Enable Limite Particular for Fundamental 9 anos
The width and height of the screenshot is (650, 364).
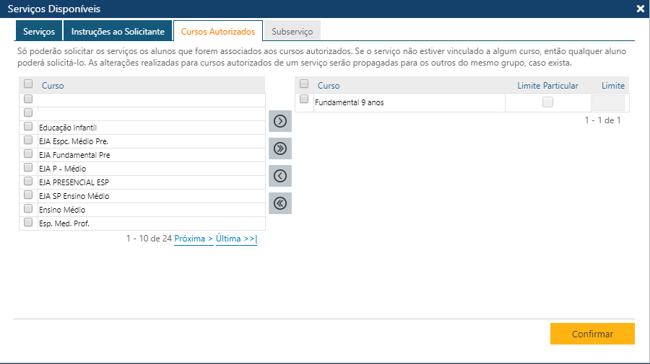tap(547, 102)
